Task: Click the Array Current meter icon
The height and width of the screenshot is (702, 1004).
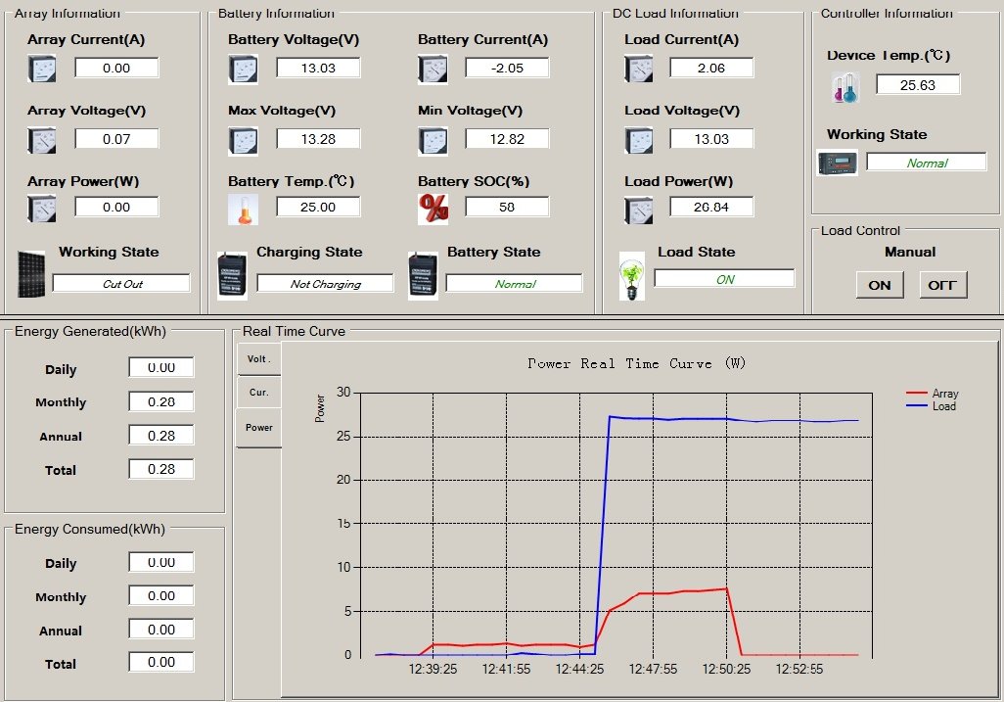Action: tap(42, 69)
